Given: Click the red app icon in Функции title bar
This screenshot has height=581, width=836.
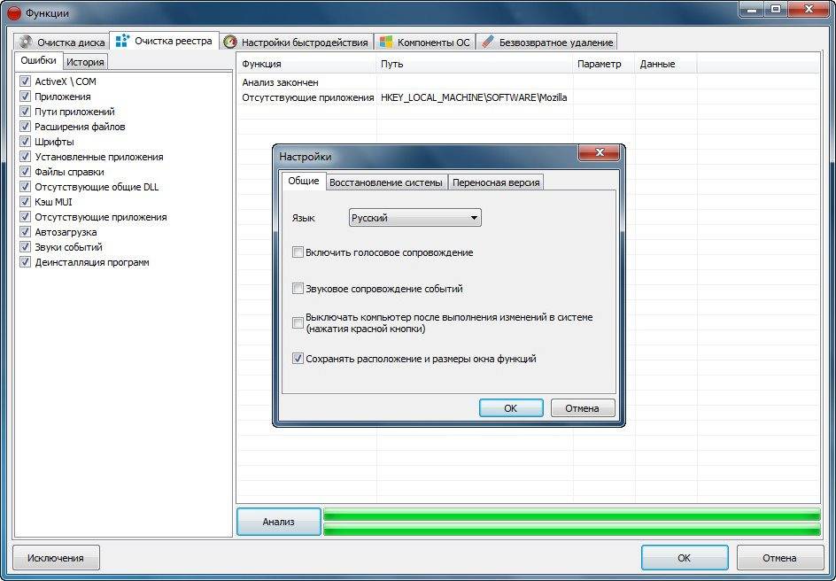Looking at the screenshot, I should tap(13, 12).
